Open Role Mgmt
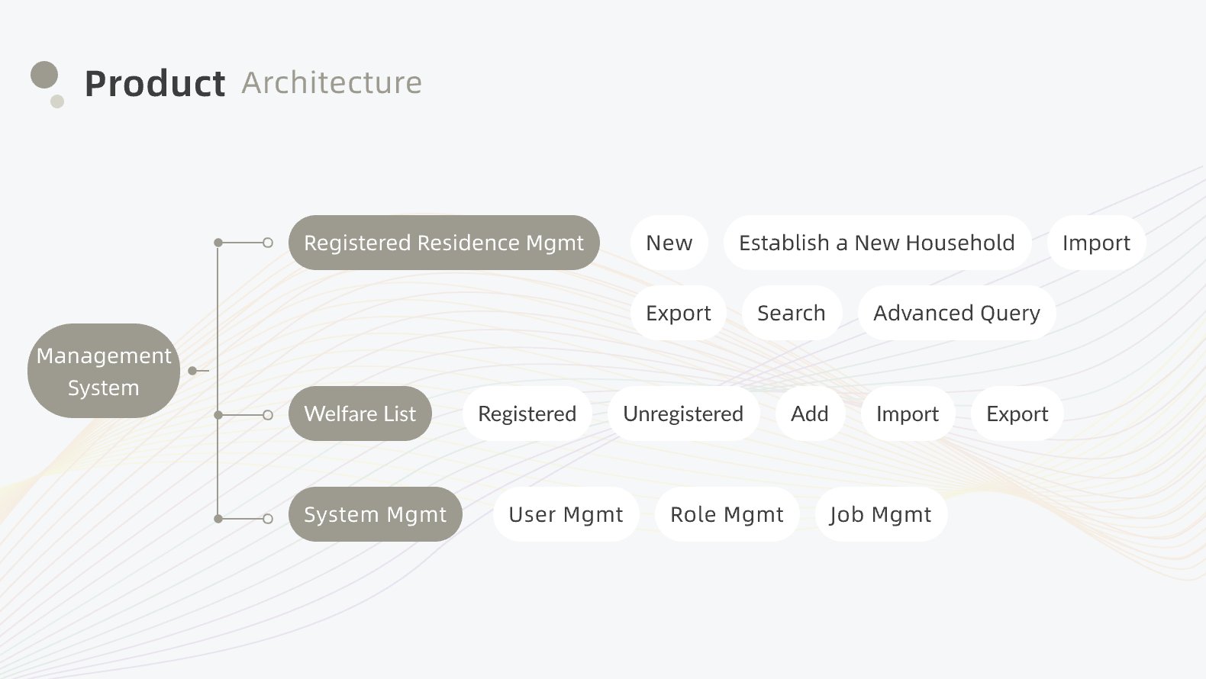Image resolution: width=1206 pixels, height=679 pixels. pyautogui.click(x=727, y=514)
